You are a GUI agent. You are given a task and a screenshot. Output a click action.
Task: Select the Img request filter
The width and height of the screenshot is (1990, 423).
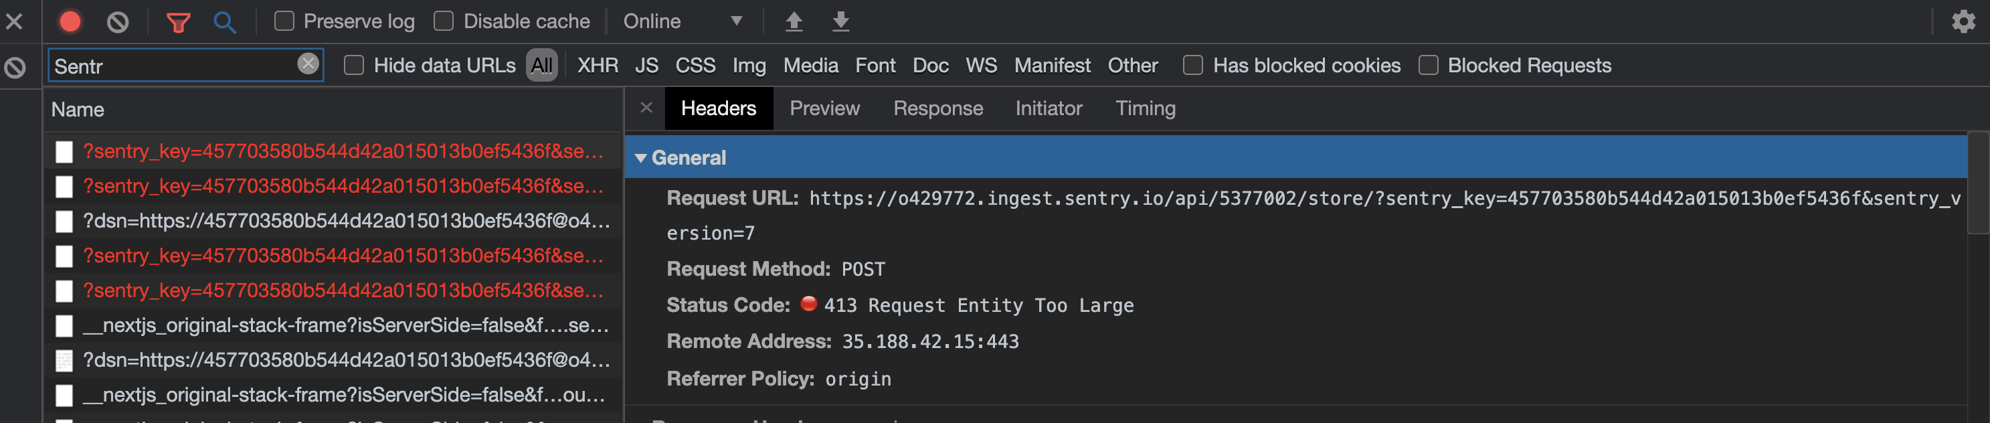[748, 66]
